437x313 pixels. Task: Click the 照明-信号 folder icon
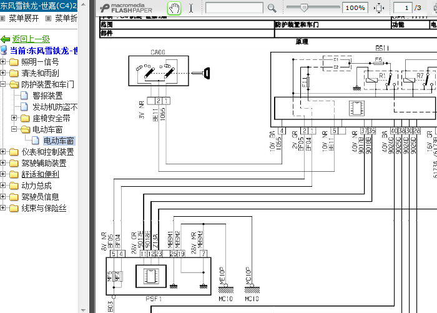(x=14, y=62)
